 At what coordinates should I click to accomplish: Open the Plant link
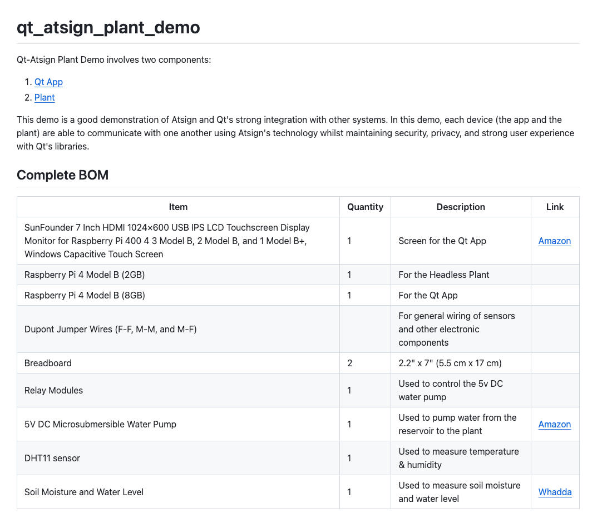point(45,97)
